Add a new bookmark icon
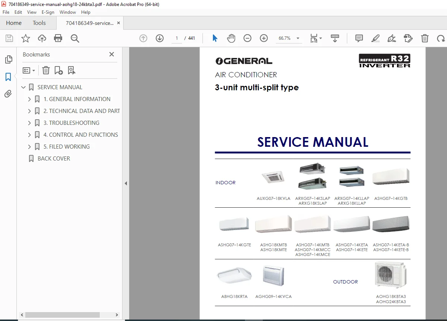The height and width of the screenshot is (321, 447). click(58, 70)
